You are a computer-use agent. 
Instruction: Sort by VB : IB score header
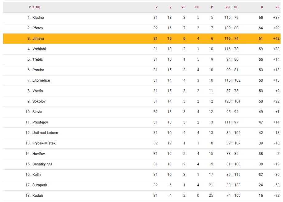[x=231, y=7]
